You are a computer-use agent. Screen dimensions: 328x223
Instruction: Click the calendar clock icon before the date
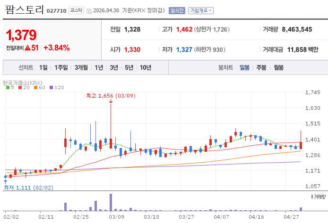[x=89, y=11]
